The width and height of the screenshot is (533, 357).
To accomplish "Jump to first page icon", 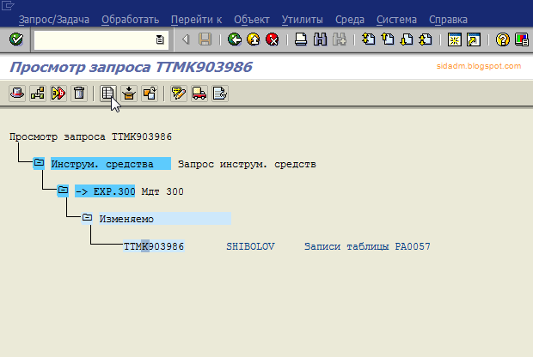I will click(369, 39).
